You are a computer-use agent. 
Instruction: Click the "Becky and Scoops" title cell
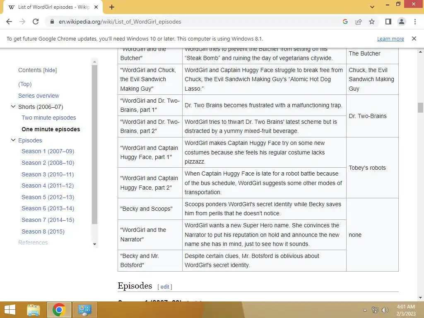pyautogui.click(x=150, y=209)
